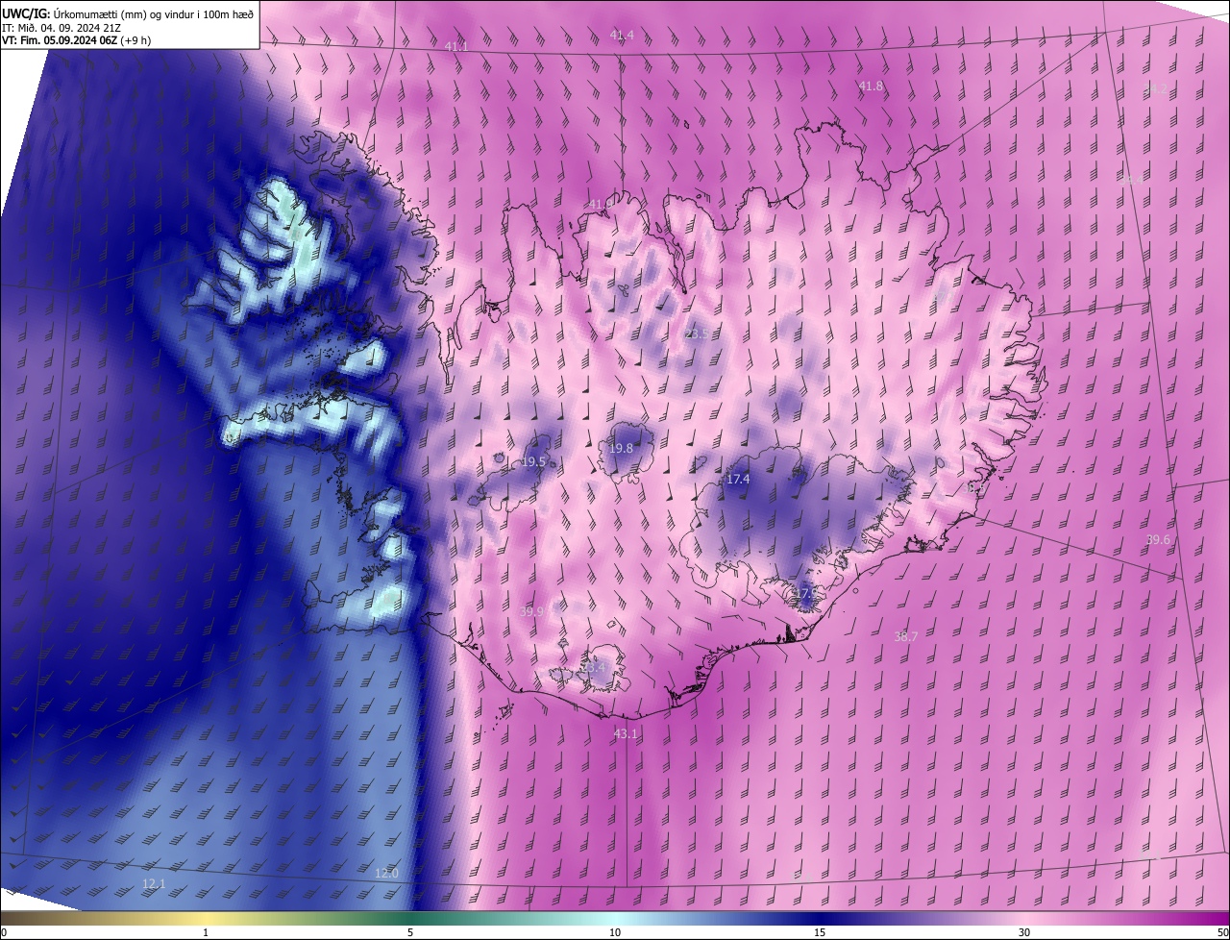Click the legend tick label 5
This screenshot has height=940, width=1230.
coord(410,933)
